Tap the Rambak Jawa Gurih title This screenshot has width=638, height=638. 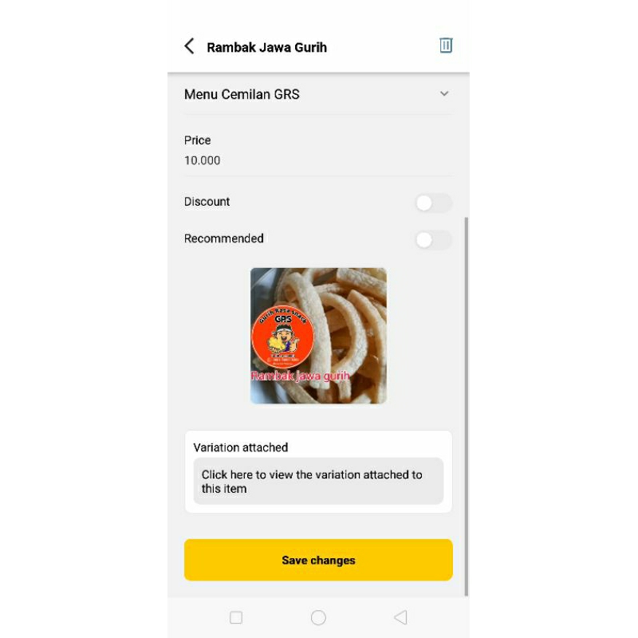[266, 47]
